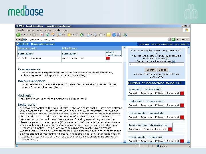Open the Feedback link in the header

184,44
